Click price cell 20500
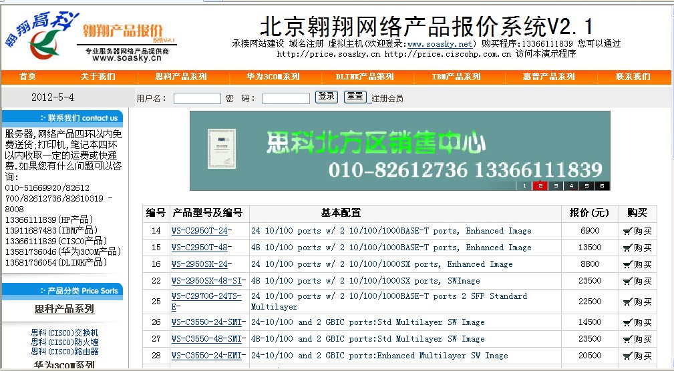The width and height of the screenshot is (674, 371). 590,356
